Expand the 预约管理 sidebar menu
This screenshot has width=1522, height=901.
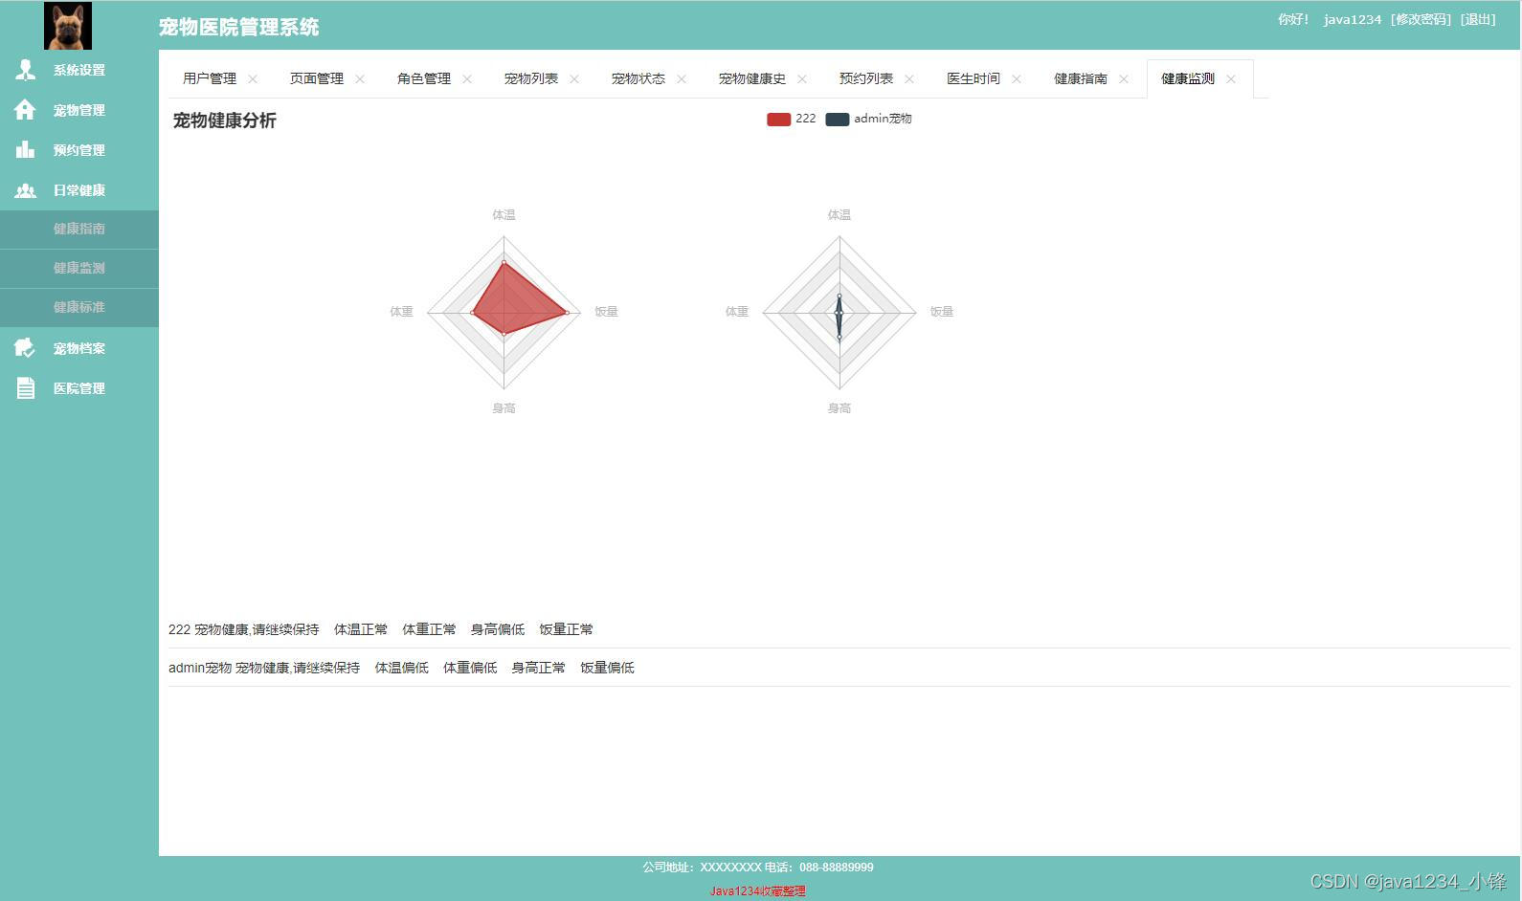click(x=79, y=150)
